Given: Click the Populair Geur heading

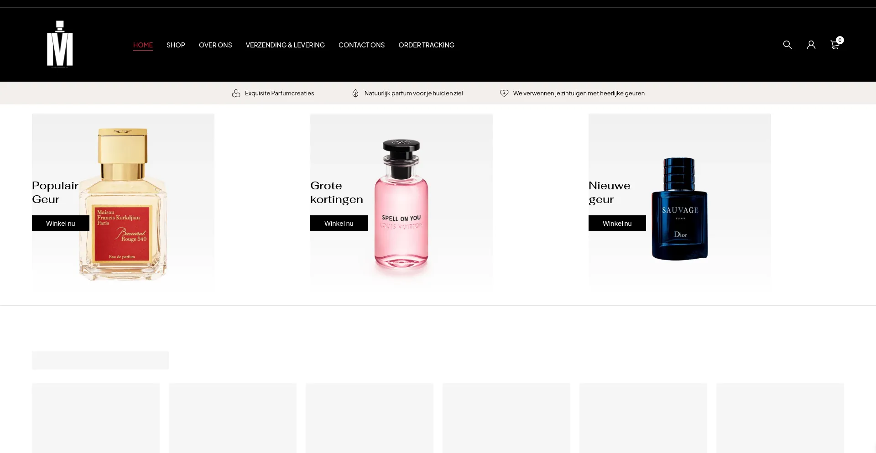Looking at the screenshot, I should click(55, 193).
